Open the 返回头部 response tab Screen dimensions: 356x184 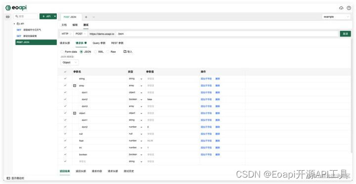click(x=81, y=171)
